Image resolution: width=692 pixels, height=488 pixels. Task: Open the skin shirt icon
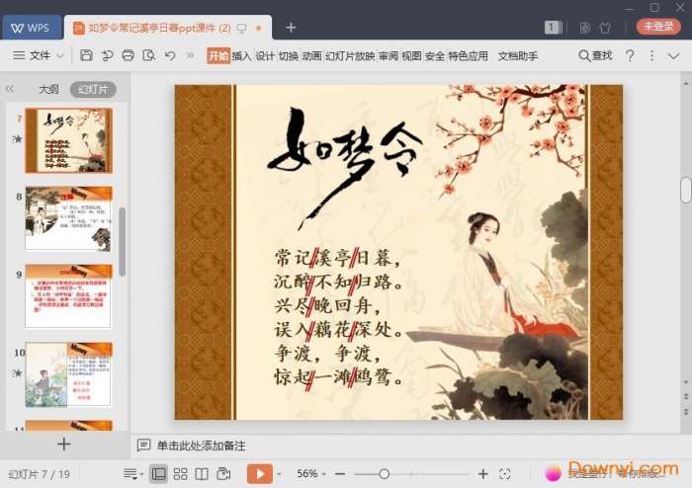click(605, 28)
